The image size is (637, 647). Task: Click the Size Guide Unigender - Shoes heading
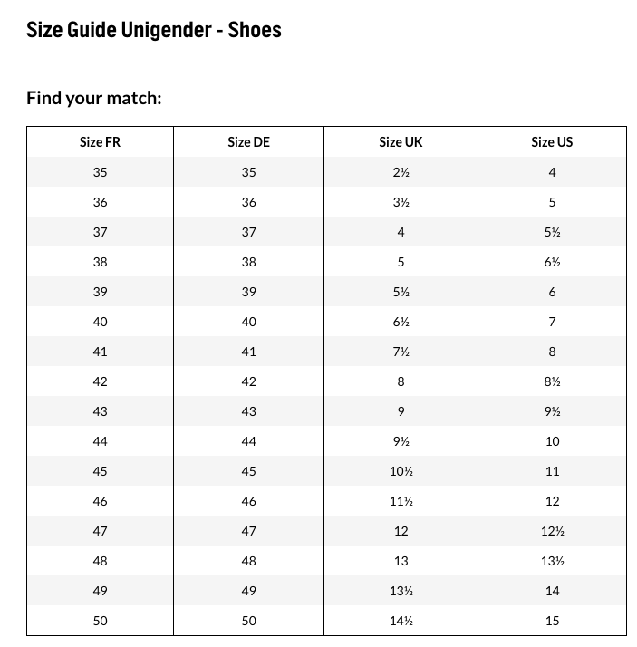tap(154, 30)
